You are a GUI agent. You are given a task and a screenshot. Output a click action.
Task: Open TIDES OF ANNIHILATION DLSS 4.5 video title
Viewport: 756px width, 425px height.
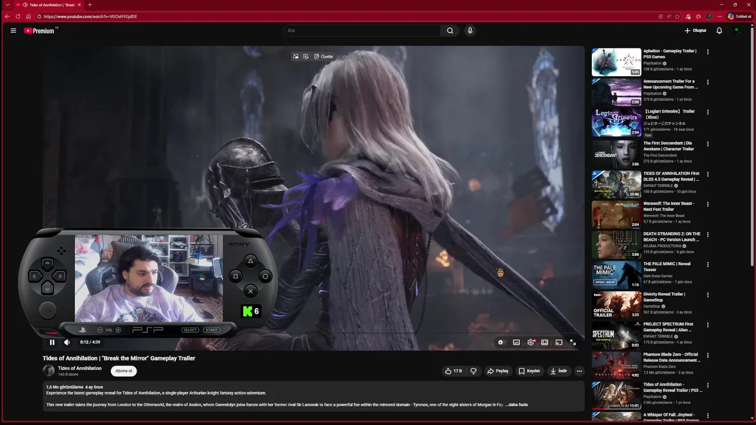(x=672, y=176)
